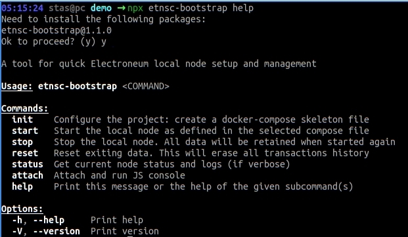Click the green arrow prompt symbol

coord(122,8)
